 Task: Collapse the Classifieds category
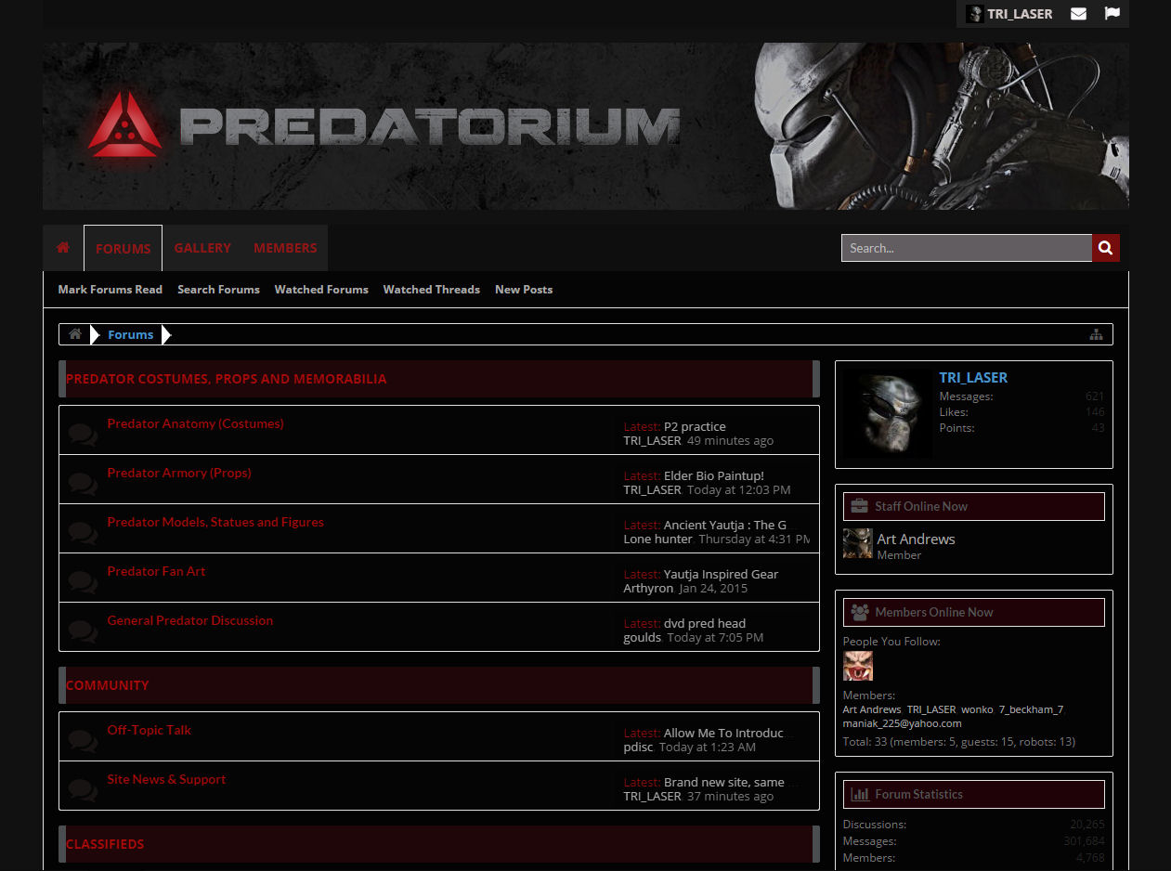[816, 844]
